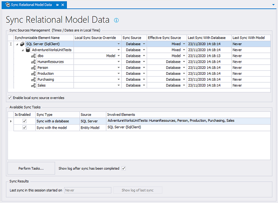The height and width of the screenshot is (203, 278).
Task: Close the Sync Relational Model Data tab
Action: pos(63,5)
